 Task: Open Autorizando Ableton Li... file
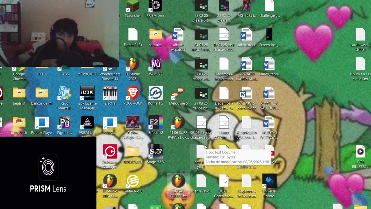click(x=247, y=128)
